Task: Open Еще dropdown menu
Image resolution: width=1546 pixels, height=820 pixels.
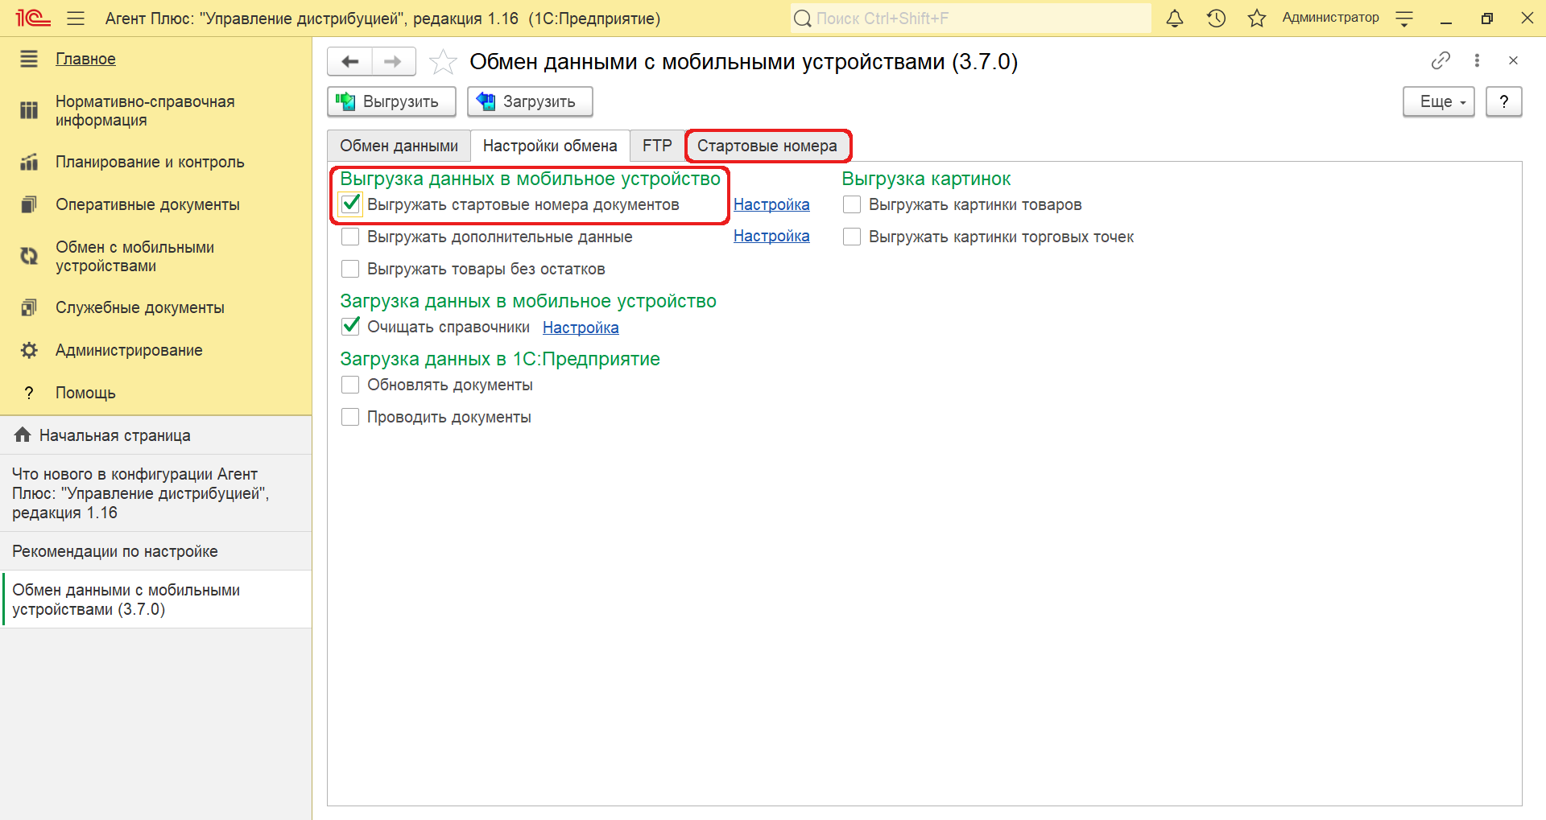Action: click(1438, 101)
